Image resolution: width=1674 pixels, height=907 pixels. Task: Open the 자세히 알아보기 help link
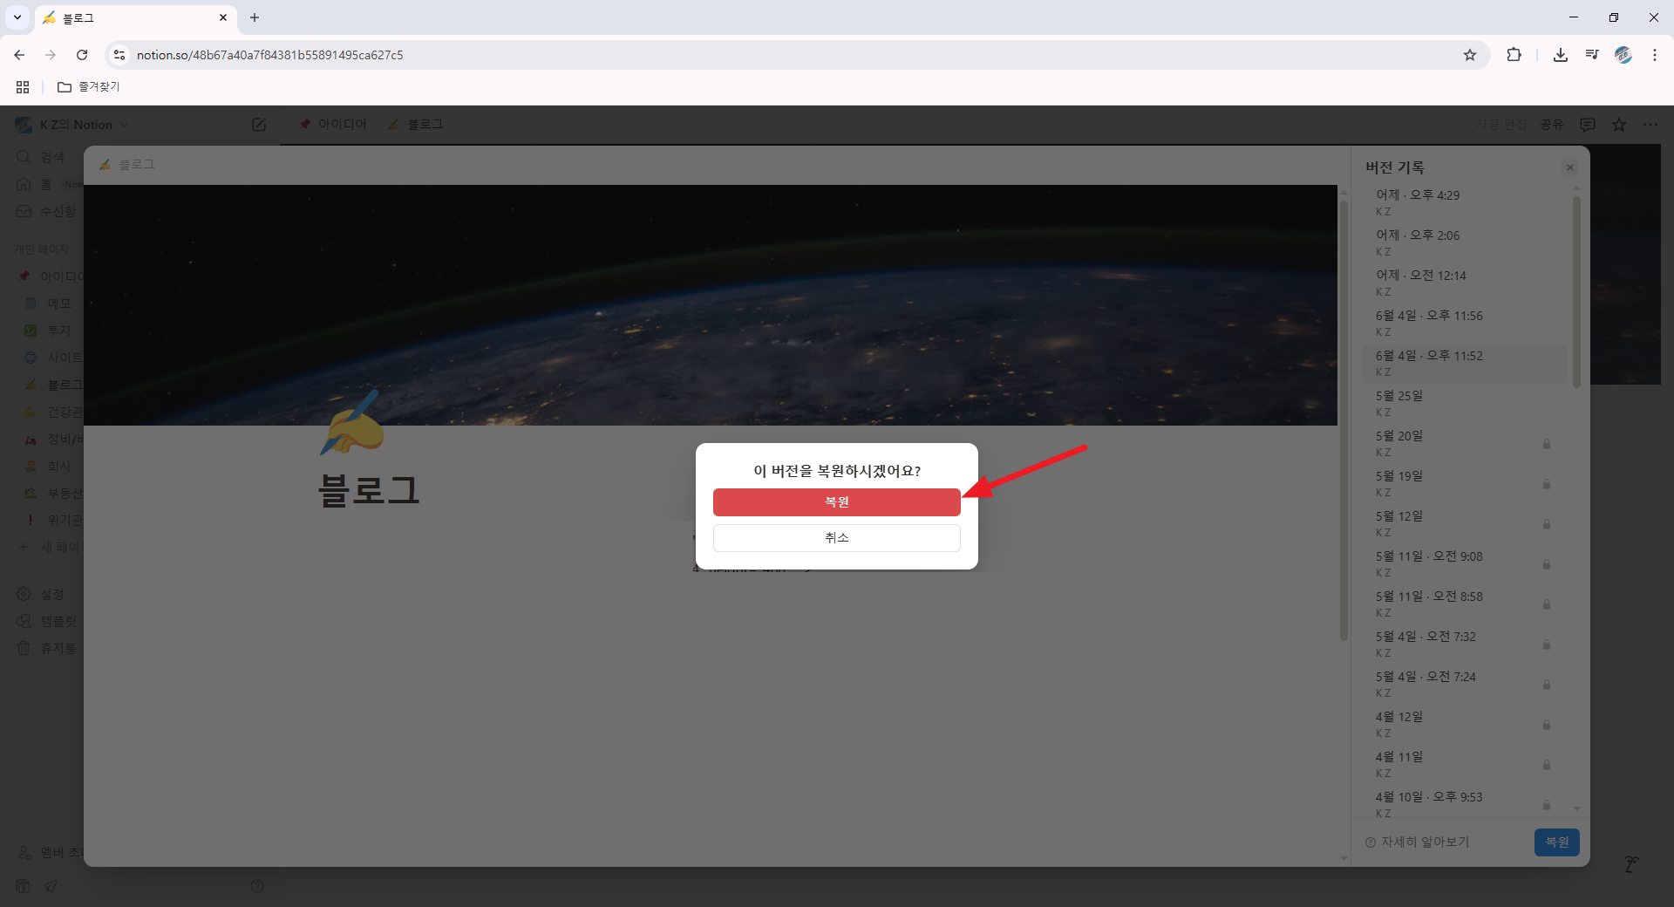(1418, 842)
